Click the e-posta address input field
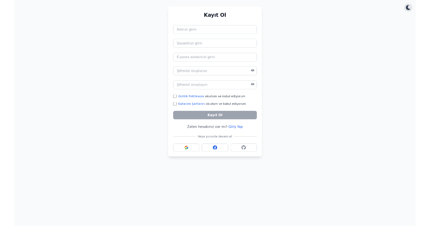 coord(215,57)
